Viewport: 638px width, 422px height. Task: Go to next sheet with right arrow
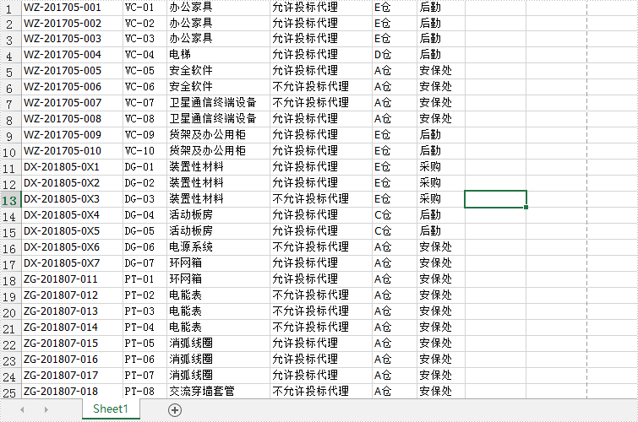(x=46, y=410)
